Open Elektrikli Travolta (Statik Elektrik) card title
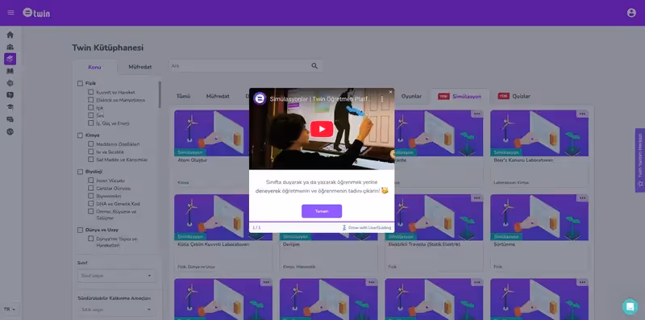Viewport: 645px width, 320px height. (x=424, y=244)
